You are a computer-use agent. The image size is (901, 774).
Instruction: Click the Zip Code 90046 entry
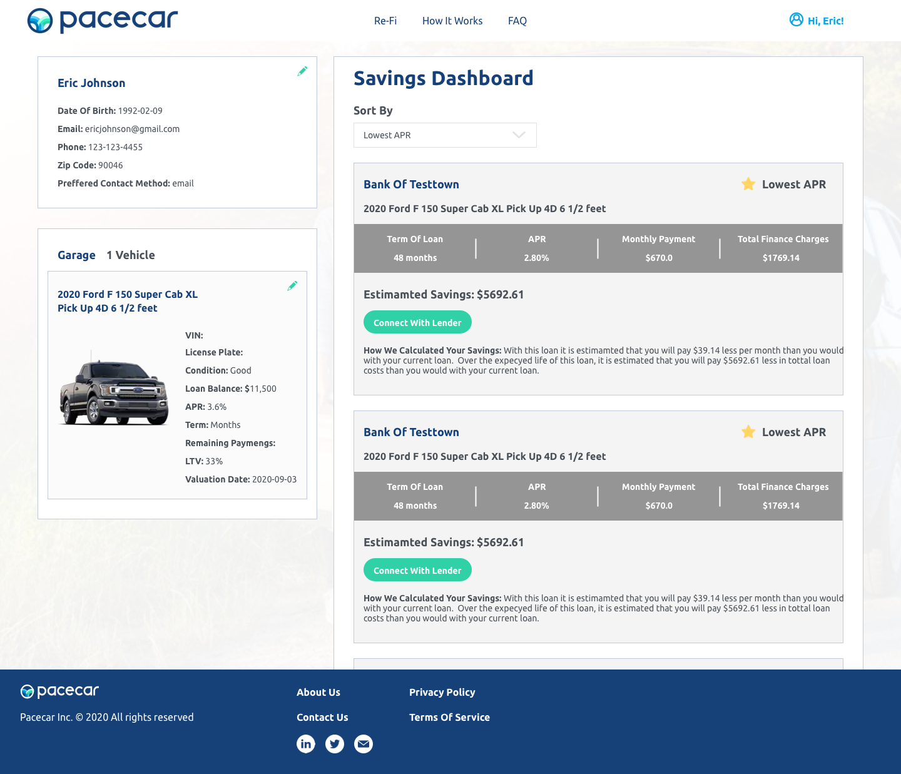tap(90, 165)
